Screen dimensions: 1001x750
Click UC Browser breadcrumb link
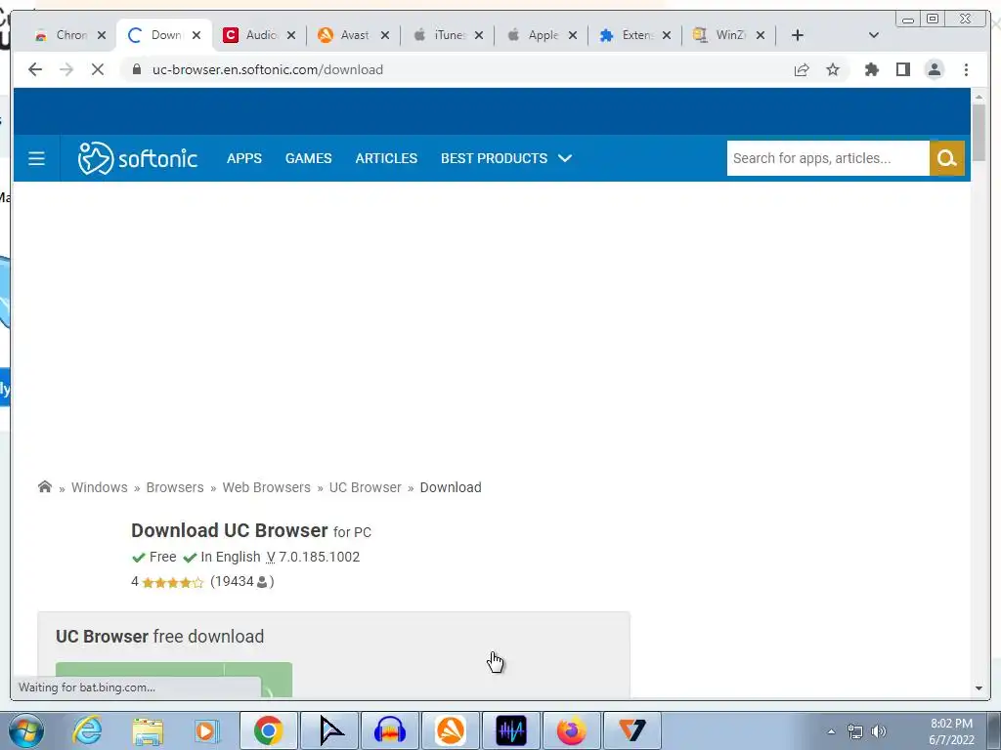pos(366,487)
